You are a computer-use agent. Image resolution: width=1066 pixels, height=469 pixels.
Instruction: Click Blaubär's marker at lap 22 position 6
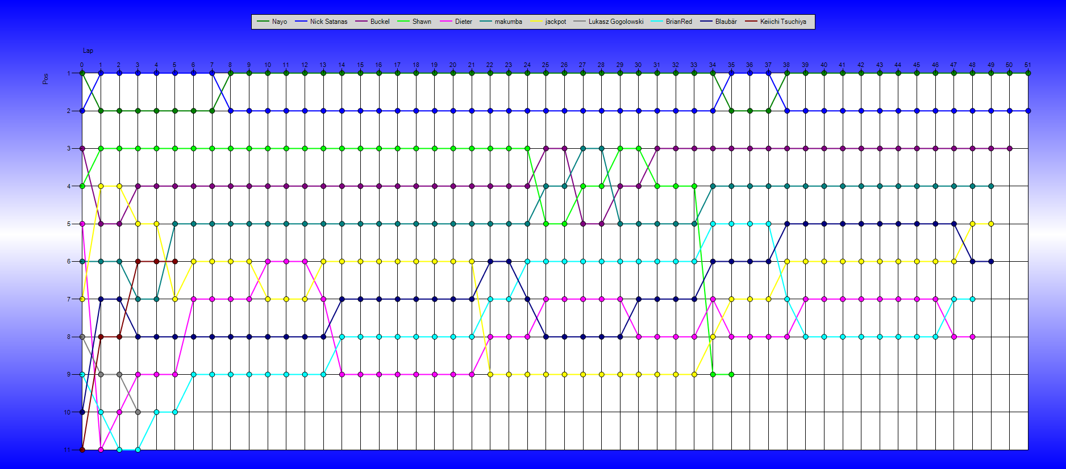click(490, 261)
